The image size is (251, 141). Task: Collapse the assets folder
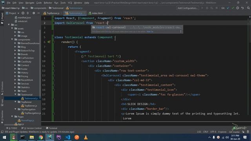[x=12, y=29]
